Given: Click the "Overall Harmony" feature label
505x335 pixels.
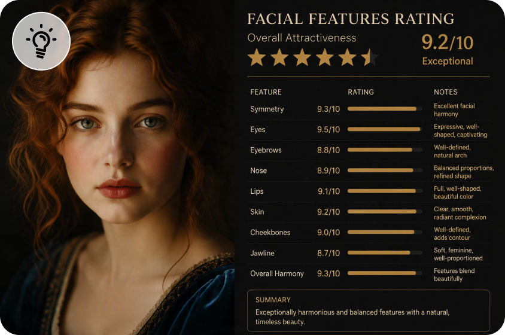Looking at the screenshot, I should click(x=277, y=274).
